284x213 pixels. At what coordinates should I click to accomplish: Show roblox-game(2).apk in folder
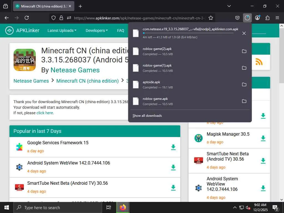[x=244, y=51]
